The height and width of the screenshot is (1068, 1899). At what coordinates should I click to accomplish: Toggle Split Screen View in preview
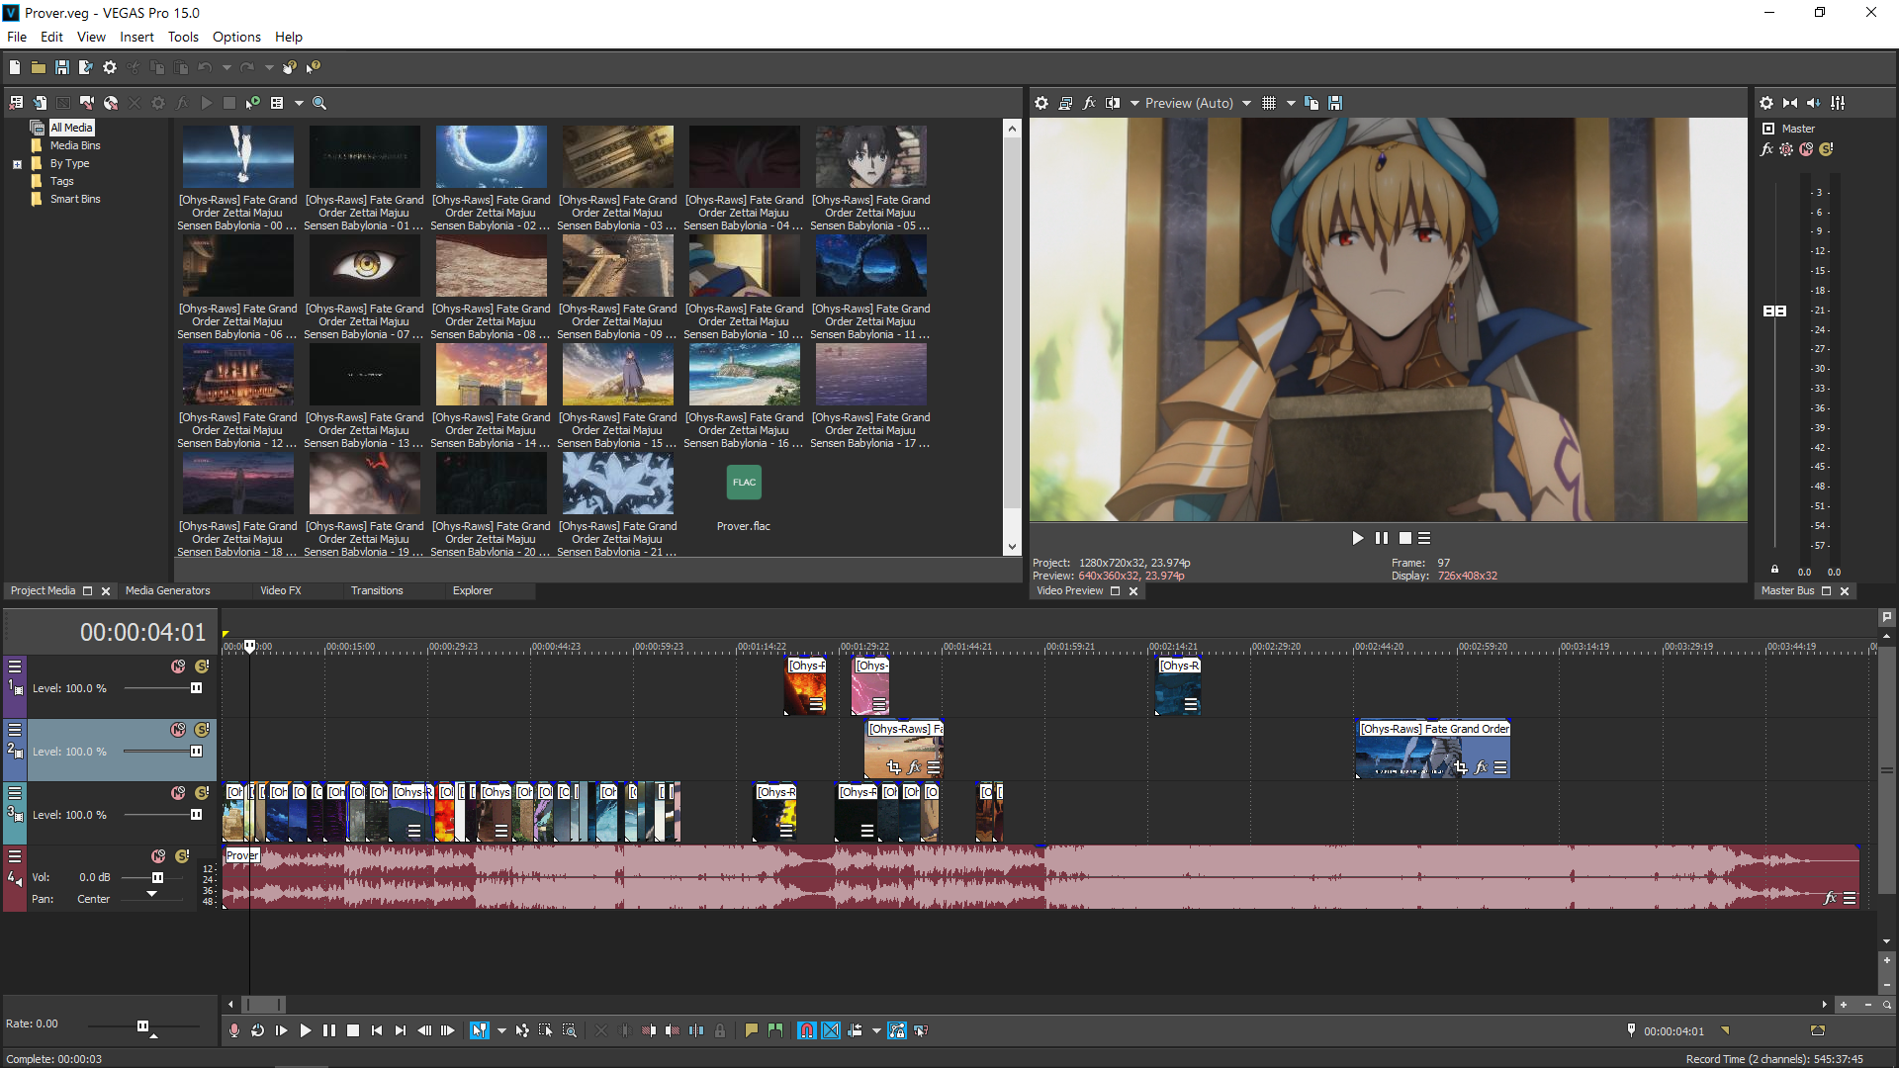pyautogui.click(x=1113, y=103)
